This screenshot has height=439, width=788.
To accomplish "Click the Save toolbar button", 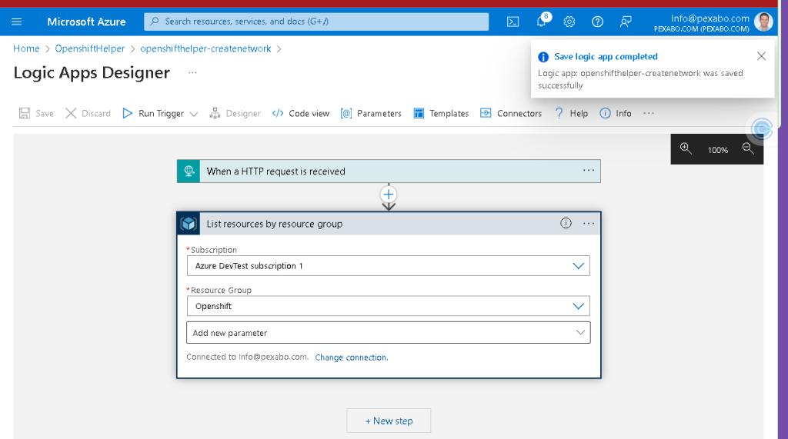I will (x=36, y=114).
